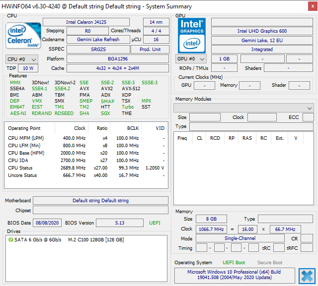Image resolution: width=318 pixels, height=286 pixels.
Task: Open the GPU #0 selector dropdown
Action: [191, 59]
